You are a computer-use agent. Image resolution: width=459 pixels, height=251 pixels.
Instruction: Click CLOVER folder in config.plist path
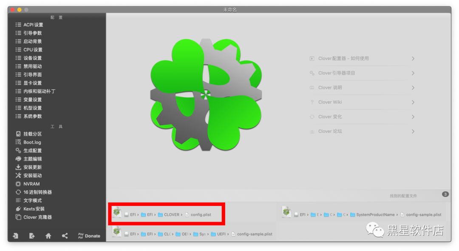(169, 215)
